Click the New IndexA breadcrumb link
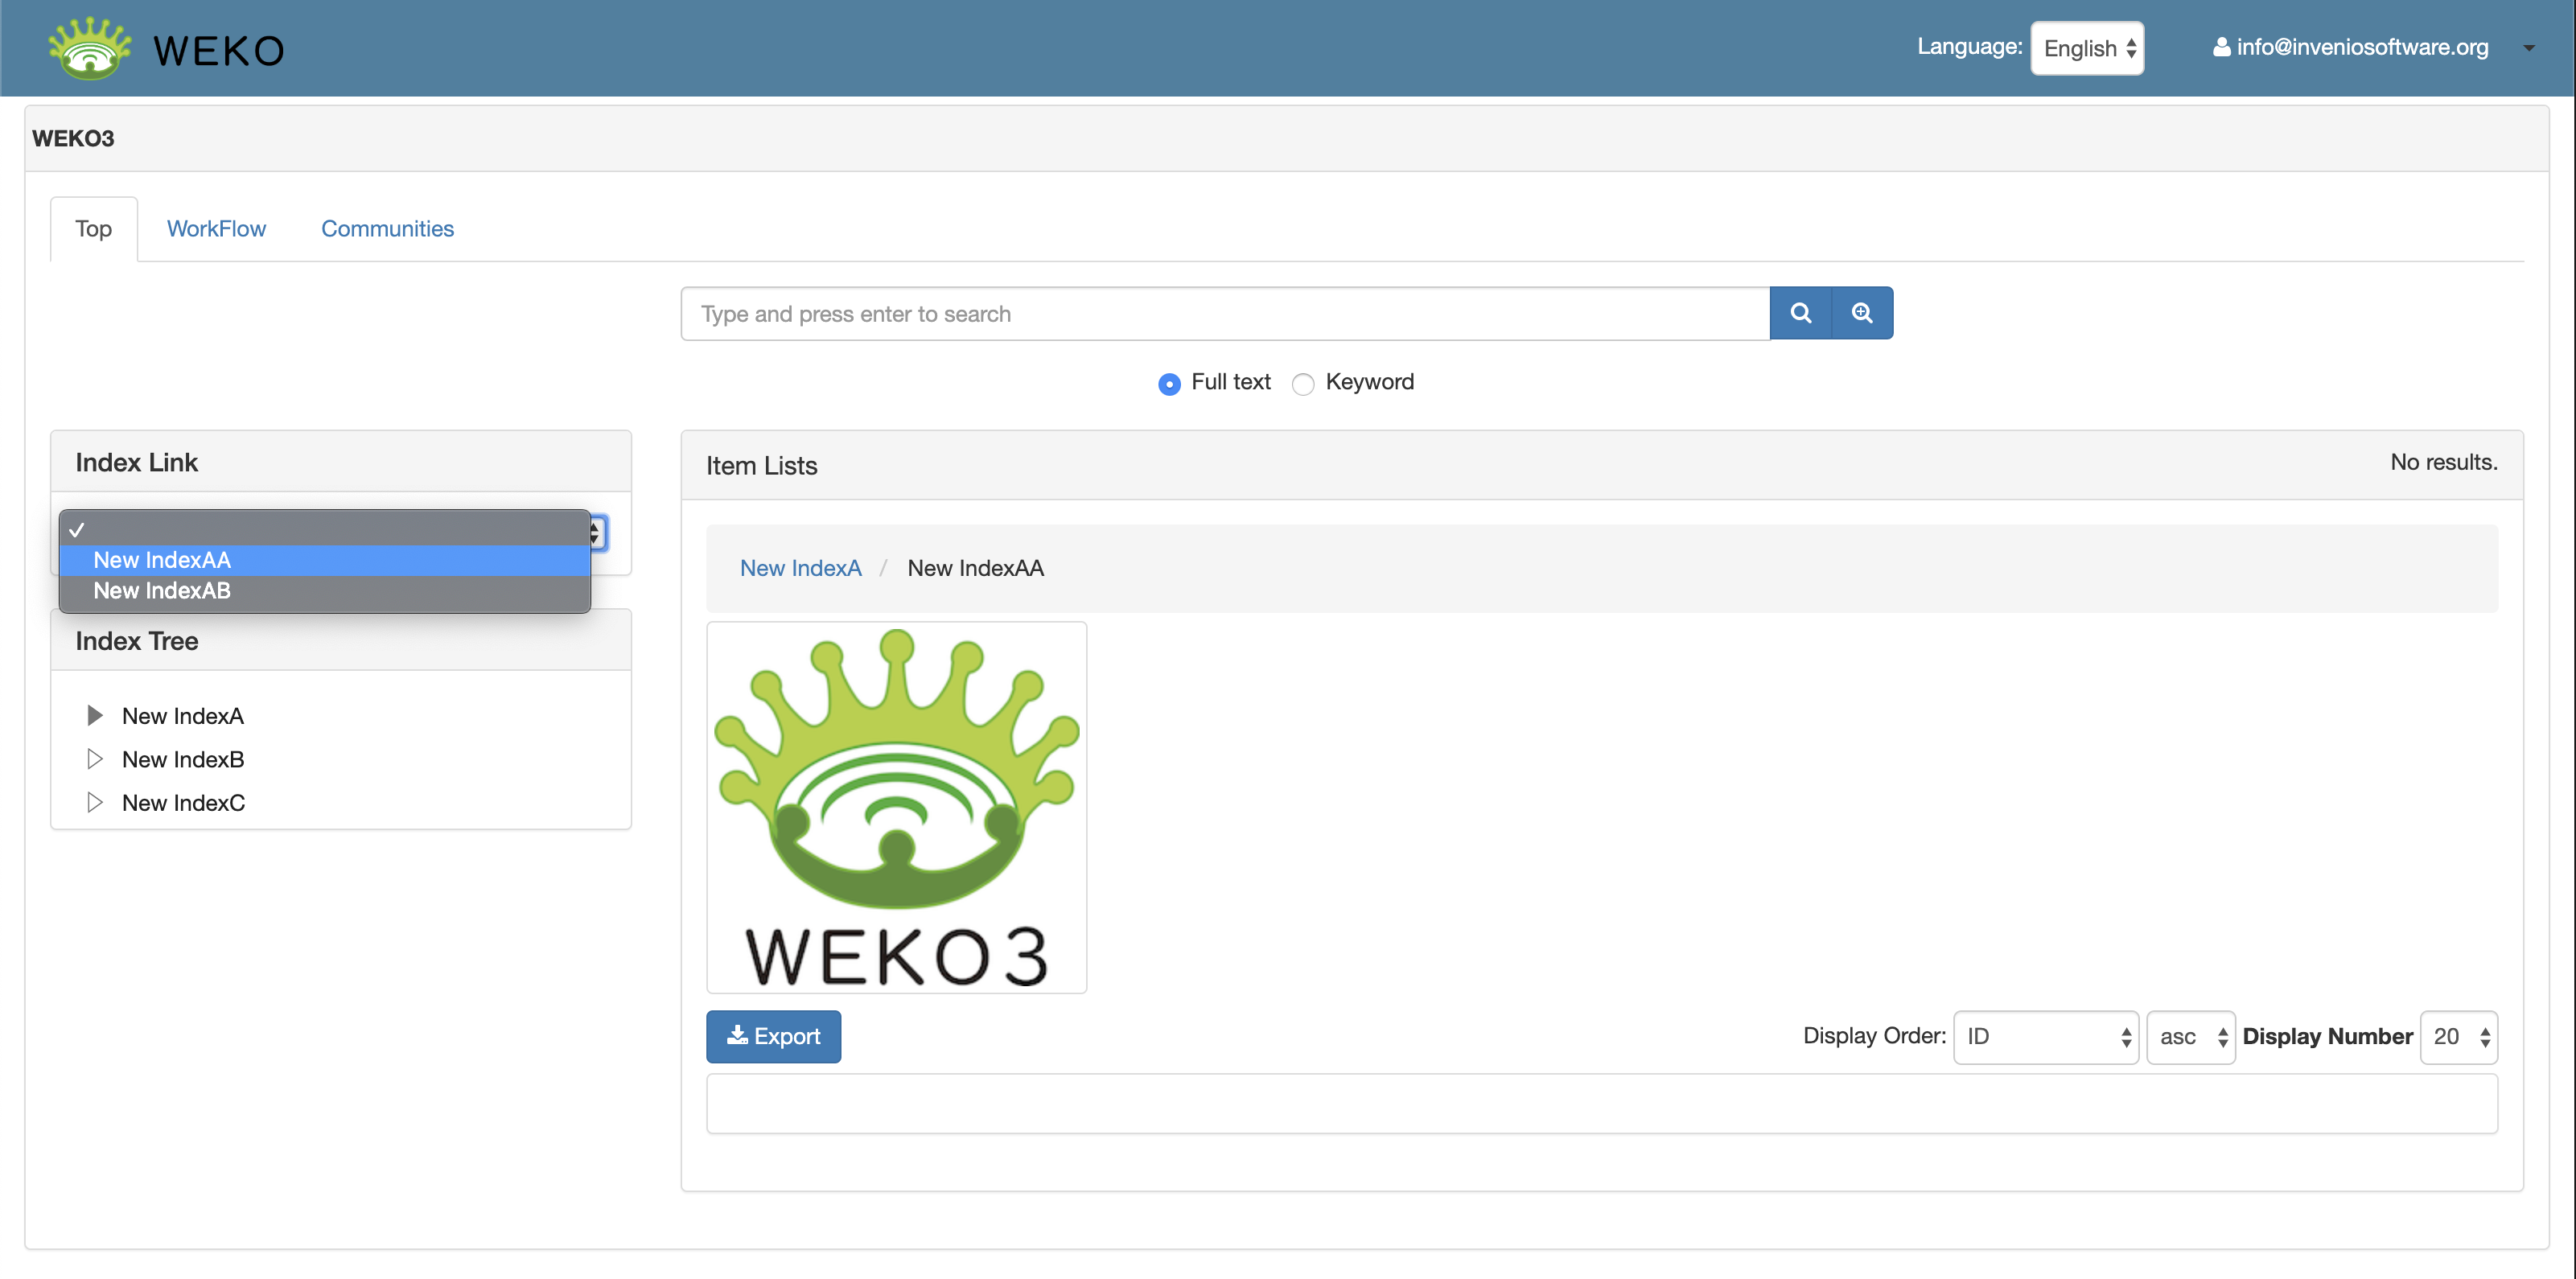Screen dimensions: 2576x1279 tap(800, 568)
